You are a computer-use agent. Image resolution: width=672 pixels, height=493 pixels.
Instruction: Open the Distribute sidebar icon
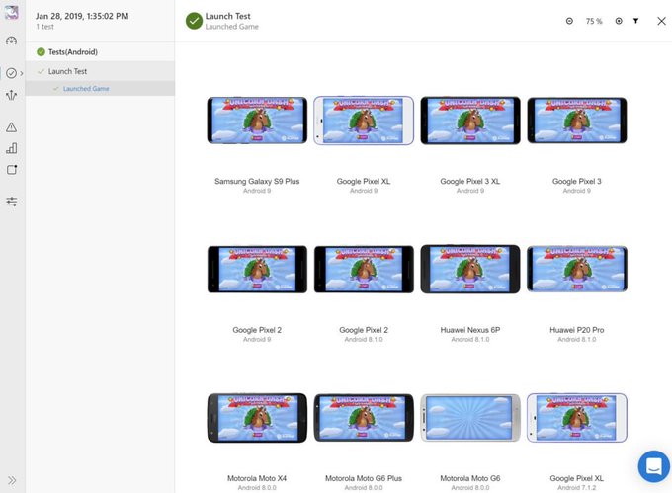pos(12,95)
